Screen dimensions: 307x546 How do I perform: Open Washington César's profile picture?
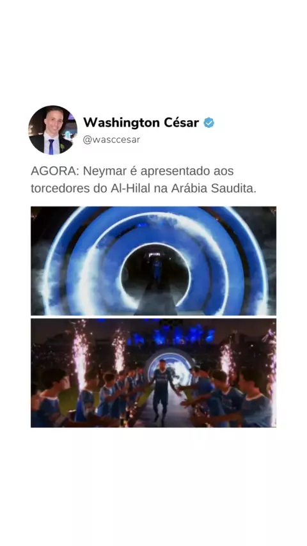click(52, 130)
